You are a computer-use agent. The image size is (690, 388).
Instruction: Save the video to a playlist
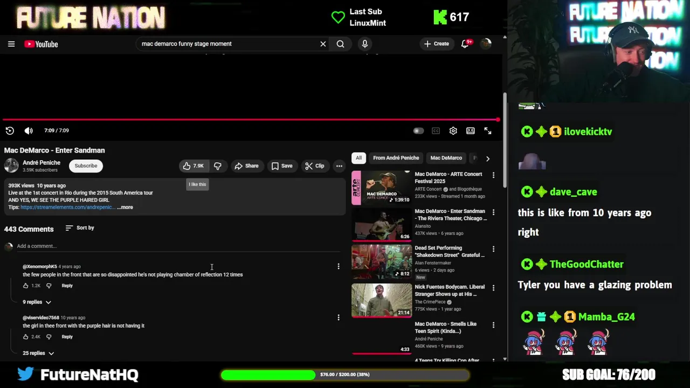pos(282,166)
